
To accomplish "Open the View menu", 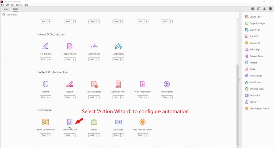I will 12,5.
